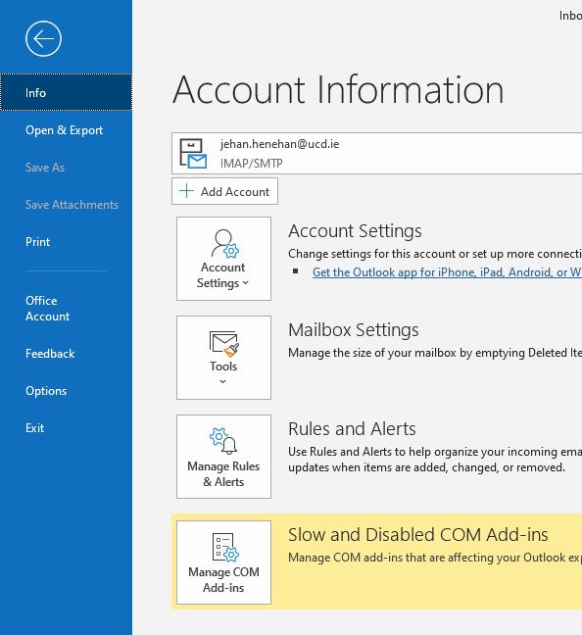This screenshot has width=582, height=635.
Task: Click the Add Account button
Action: point(224,191)
